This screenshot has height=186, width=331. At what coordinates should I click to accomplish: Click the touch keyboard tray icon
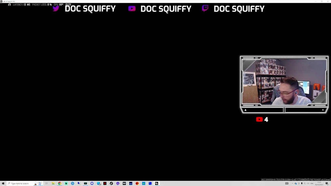(287, 183)
